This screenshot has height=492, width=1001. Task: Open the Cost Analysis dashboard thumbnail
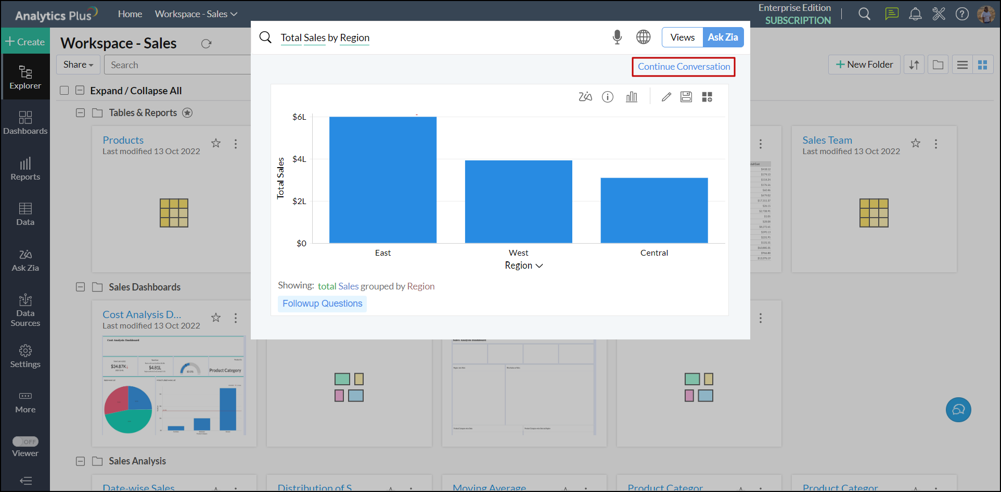pyautogui.click(x=174, y=385)
